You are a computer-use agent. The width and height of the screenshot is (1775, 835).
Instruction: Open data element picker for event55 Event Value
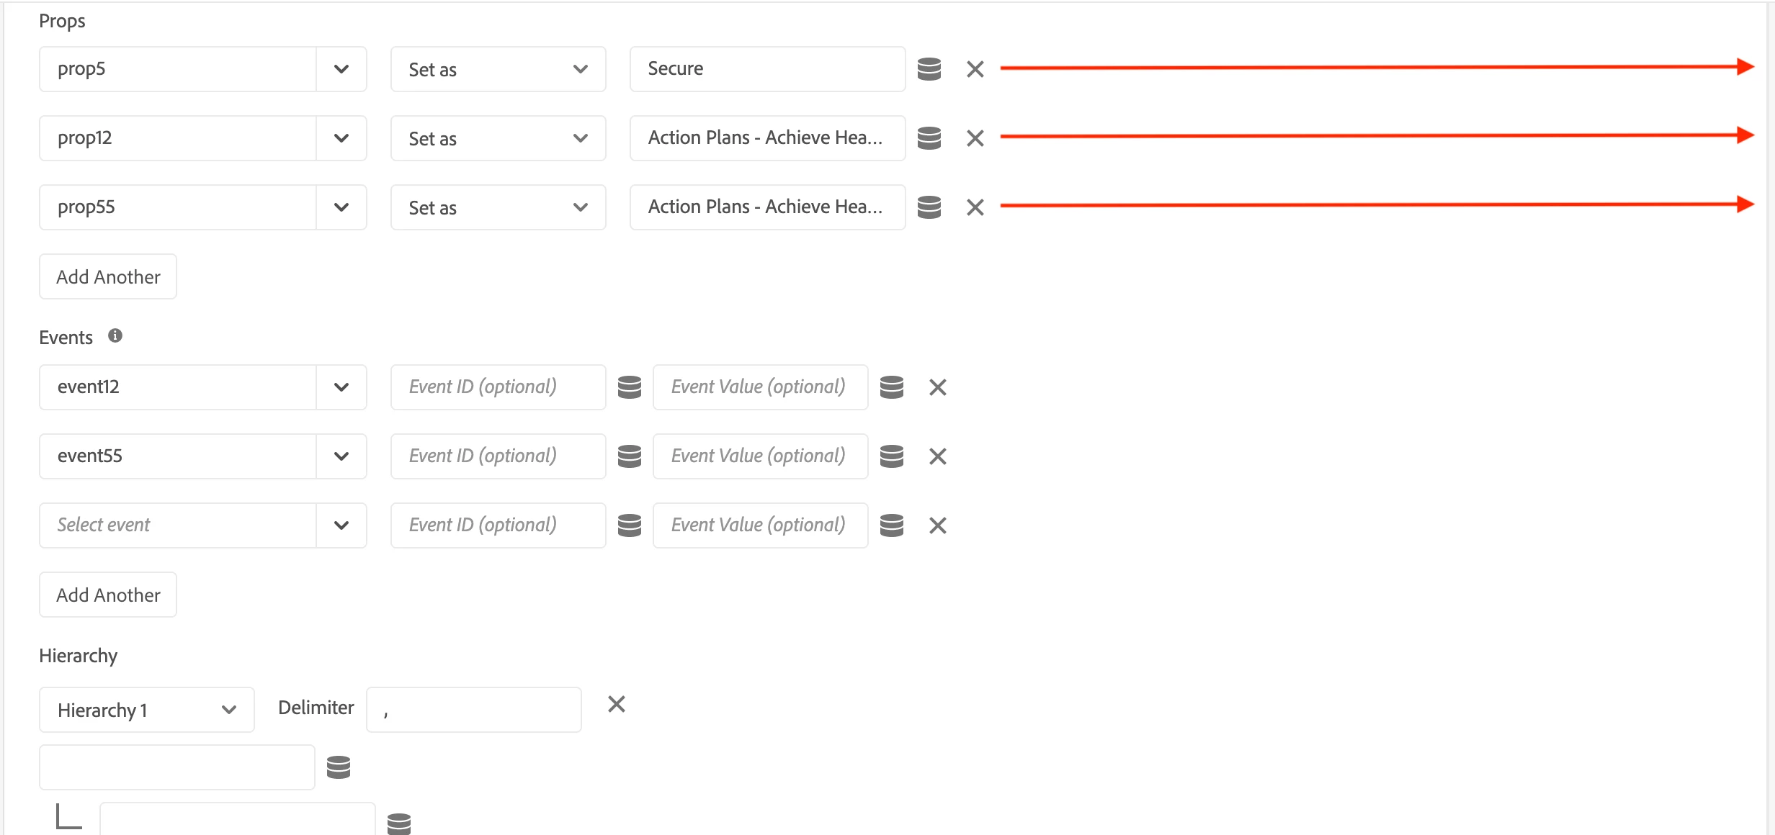click(891, 456)
